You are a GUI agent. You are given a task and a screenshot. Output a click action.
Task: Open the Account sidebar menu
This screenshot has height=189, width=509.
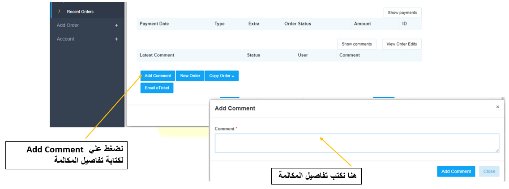[65, 39]
